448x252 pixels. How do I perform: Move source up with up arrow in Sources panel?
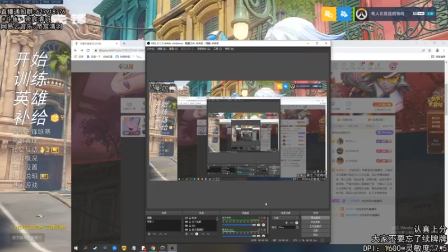pyautogui.click(x=203, y=234)
